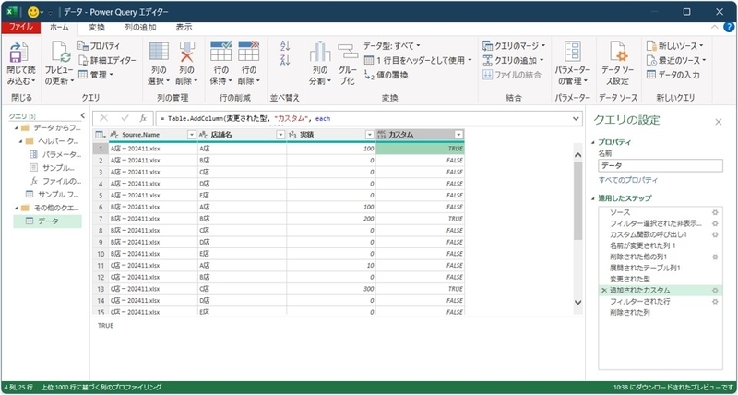Click the Refresh Preview (プレビューの更新) icon

[60, 53]
